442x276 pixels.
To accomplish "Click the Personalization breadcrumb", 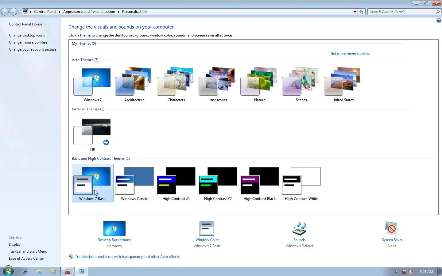I will click(x=134, y=12).
